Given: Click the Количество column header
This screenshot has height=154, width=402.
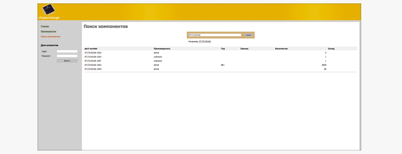Looking at the screenshot, I should pyautogui.click(x=281, y=49).
